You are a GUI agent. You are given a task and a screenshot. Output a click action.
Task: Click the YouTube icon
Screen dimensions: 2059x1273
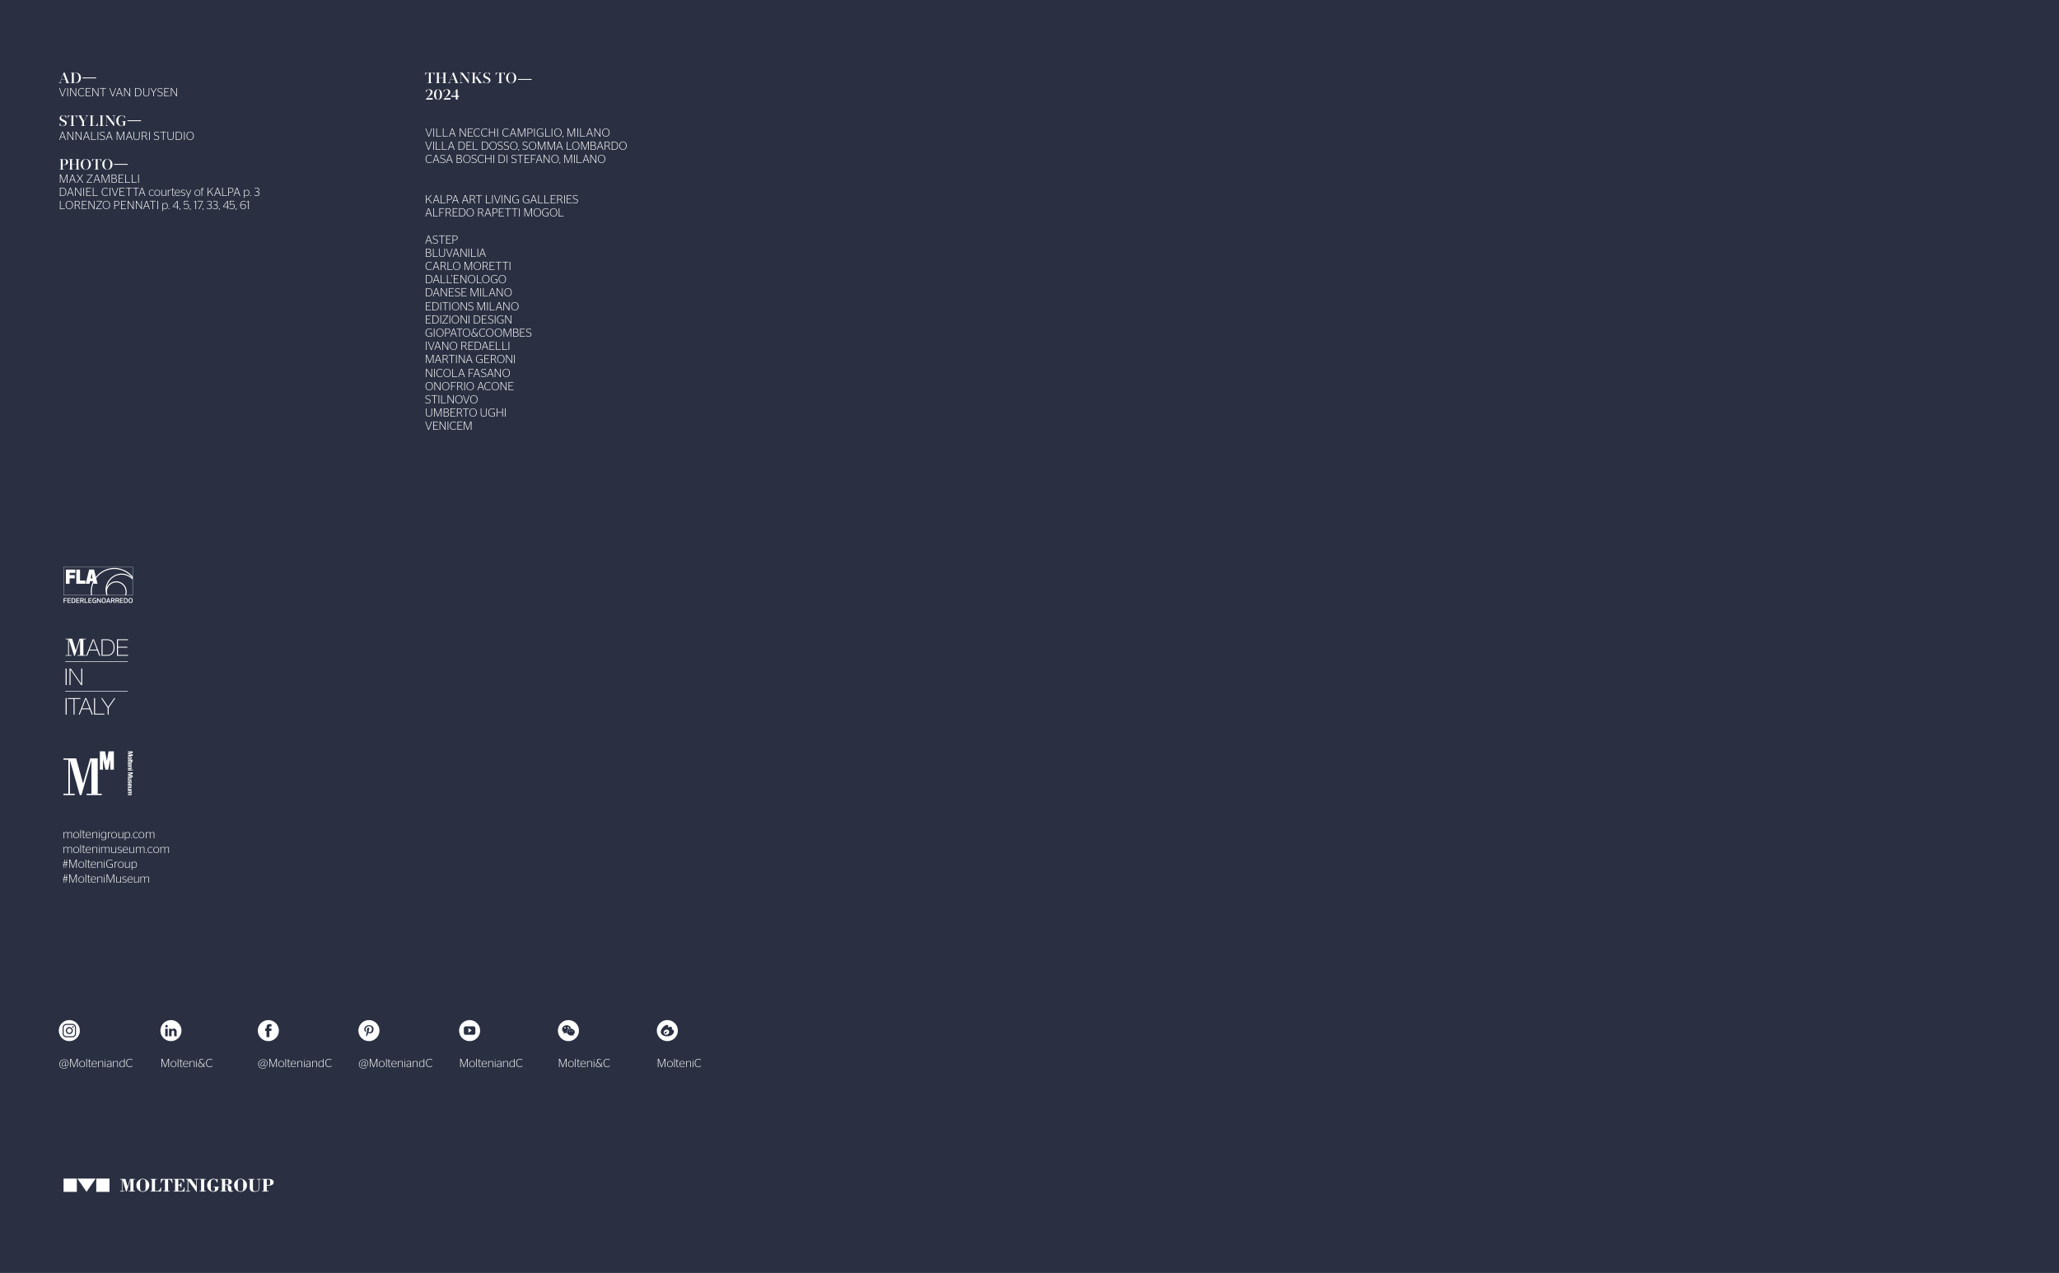pos(469,1031)
